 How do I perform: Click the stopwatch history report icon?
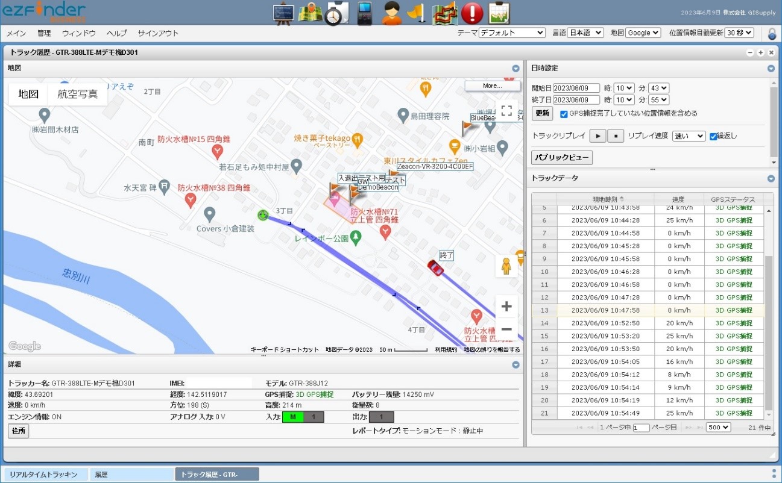click(x=333, y=13)
